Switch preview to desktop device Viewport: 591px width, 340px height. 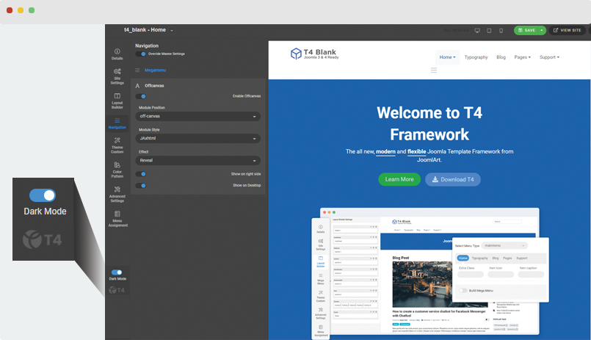(477, 31)
